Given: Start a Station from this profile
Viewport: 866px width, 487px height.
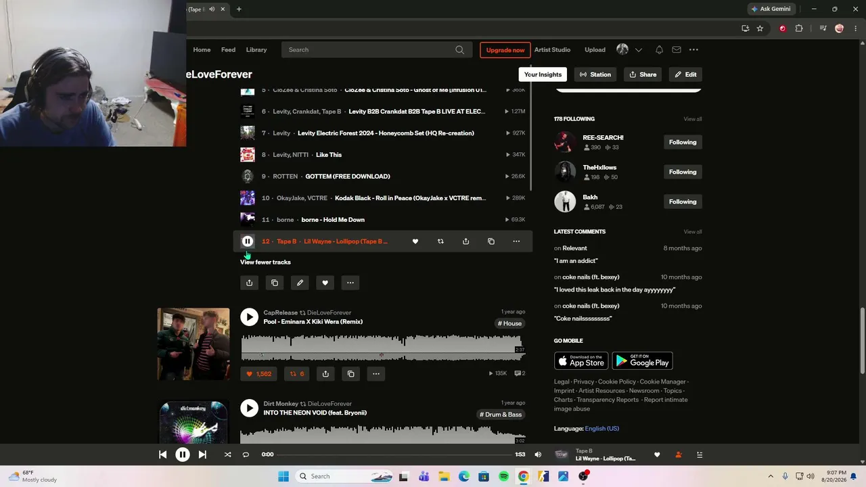Looking at the screenshot, I should click(595, 74).
